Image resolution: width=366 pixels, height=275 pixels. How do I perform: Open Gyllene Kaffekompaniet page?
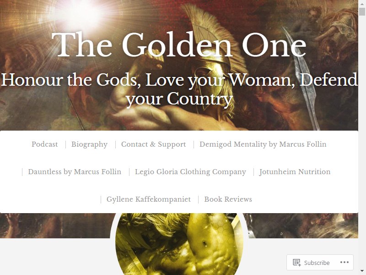pyautogui.click(x=149, y=199)
